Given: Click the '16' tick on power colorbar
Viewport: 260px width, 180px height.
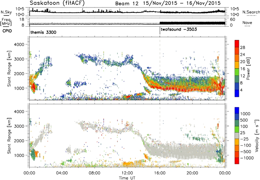Looking at the screenshot, I should 242,69.
